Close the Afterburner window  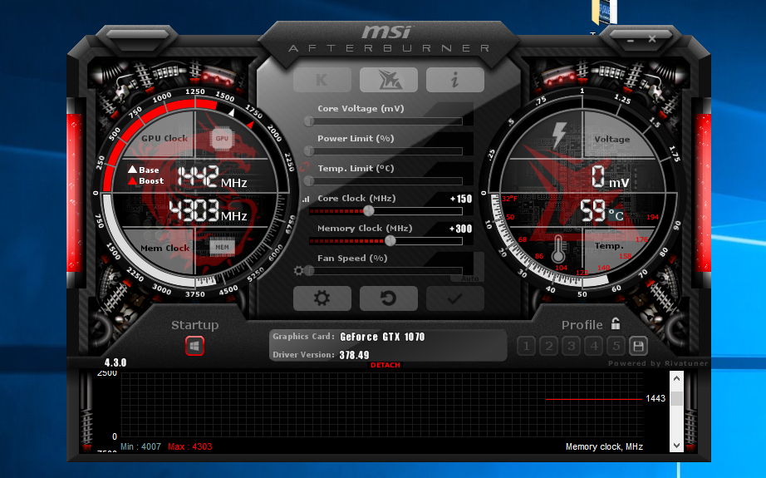coord(652,38)
